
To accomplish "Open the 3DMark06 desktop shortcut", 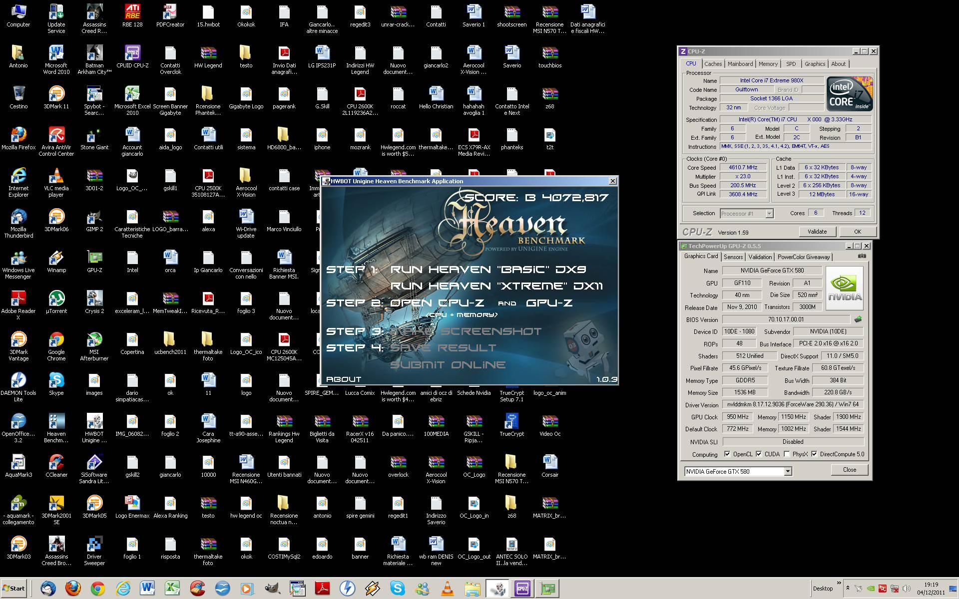I will coord(56,220).
